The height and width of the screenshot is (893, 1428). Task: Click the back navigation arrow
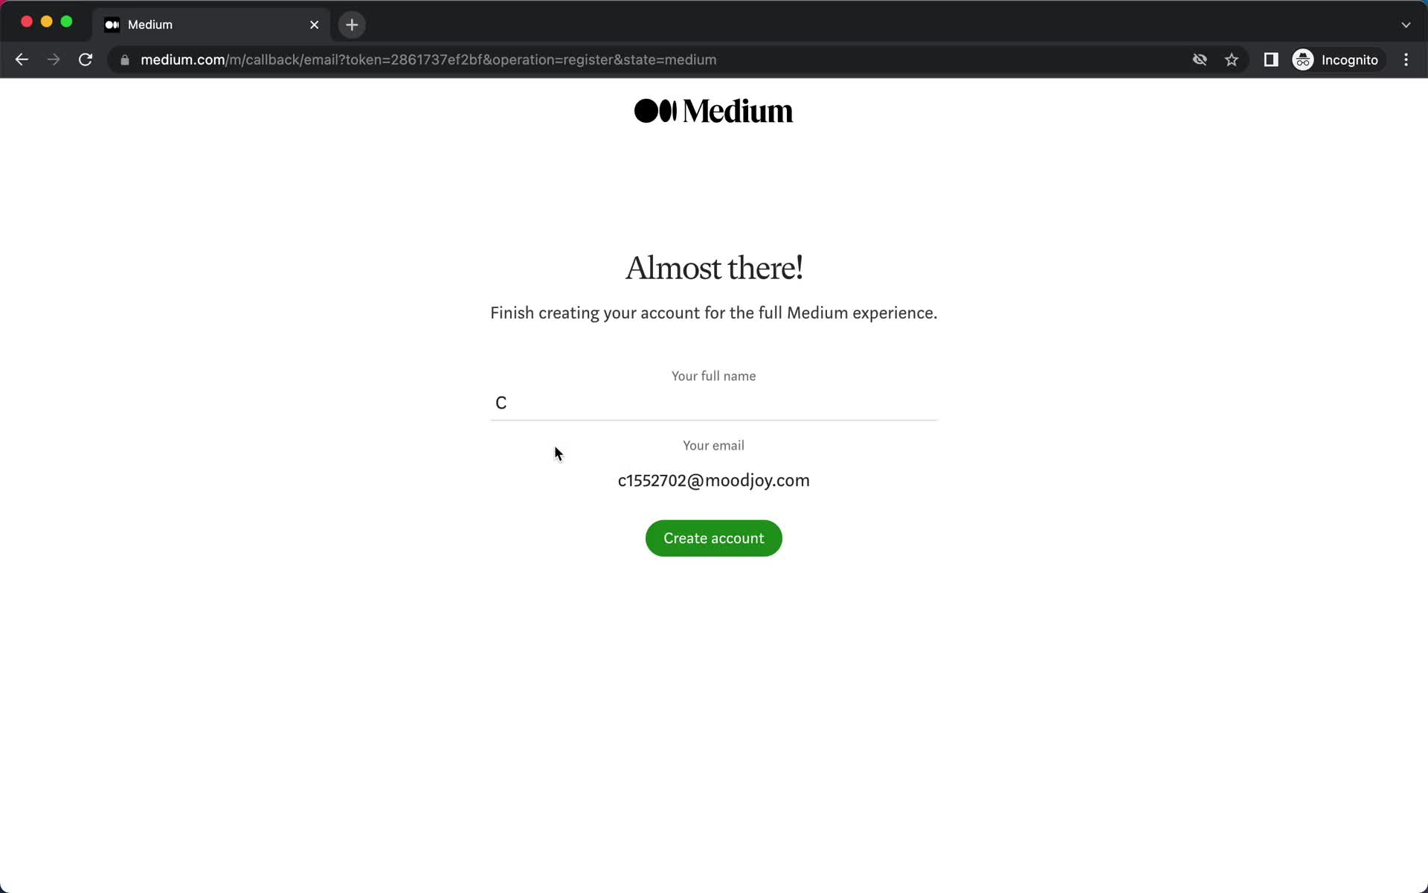[x=22, y=59]
